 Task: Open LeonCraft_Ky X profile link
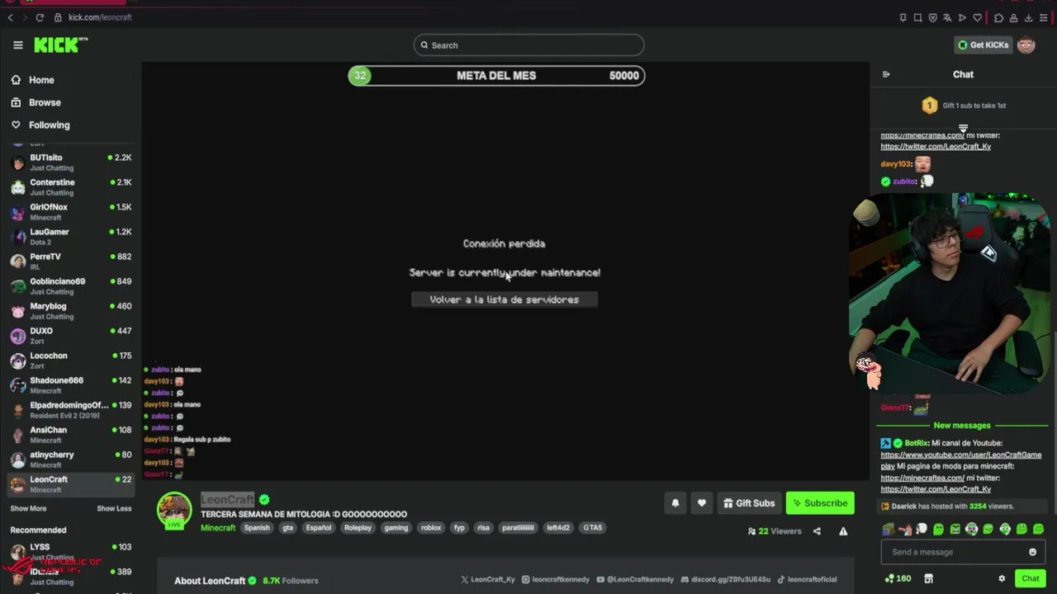pos(487,580)
